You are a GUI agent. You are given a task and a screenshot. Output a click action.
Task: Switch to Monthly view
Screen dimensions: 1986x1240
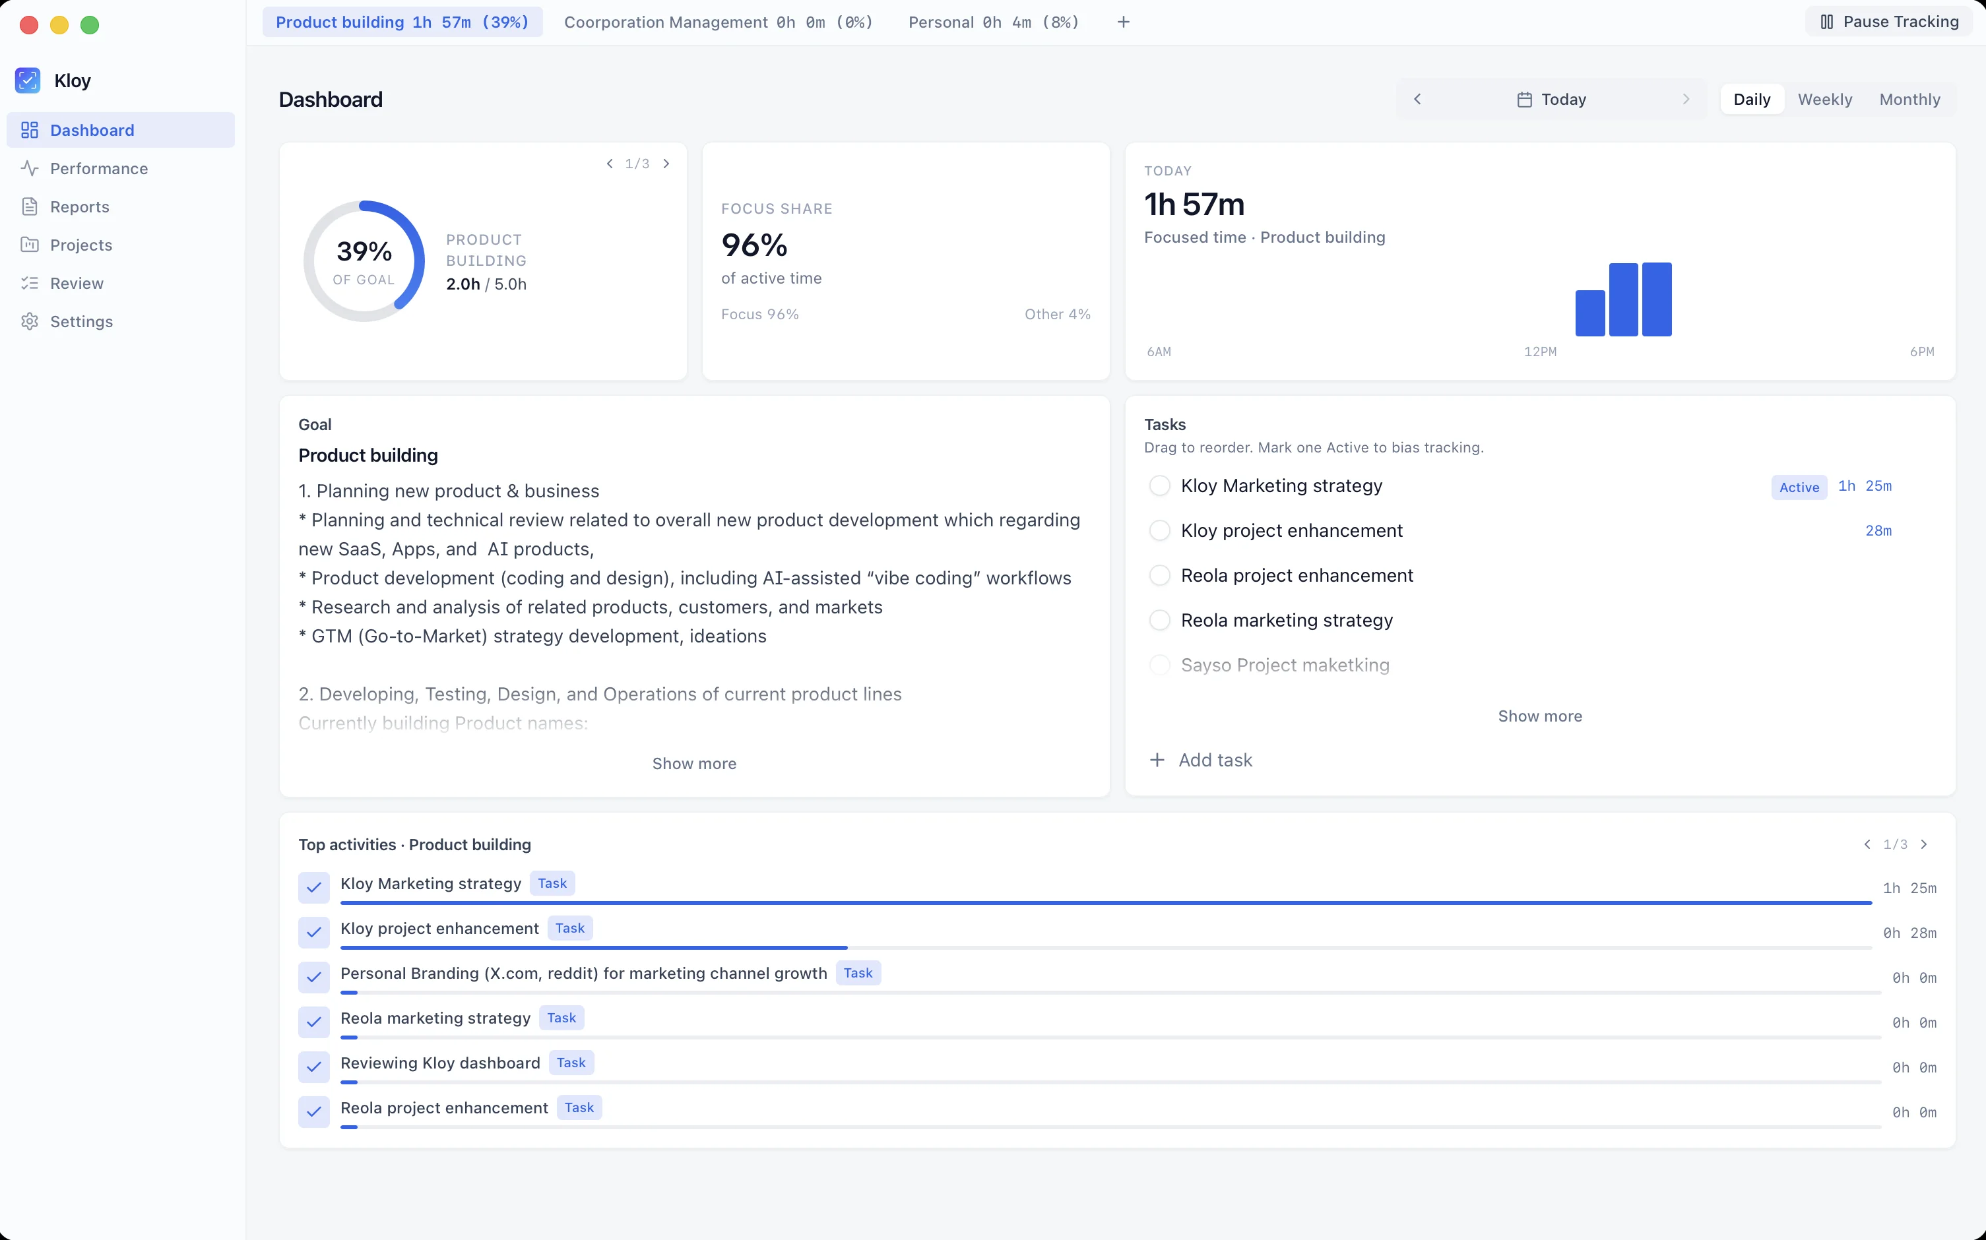[x=1909, y=99]
